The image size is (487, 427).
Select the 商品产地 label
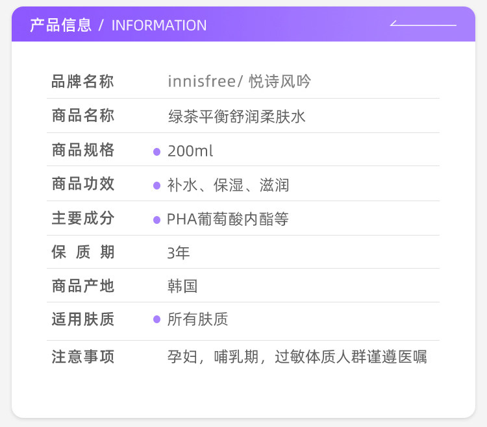82,286
